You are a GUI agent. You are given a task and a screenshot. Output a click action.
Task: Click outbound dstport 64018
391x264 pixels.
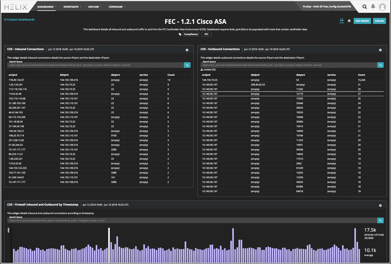300,191
